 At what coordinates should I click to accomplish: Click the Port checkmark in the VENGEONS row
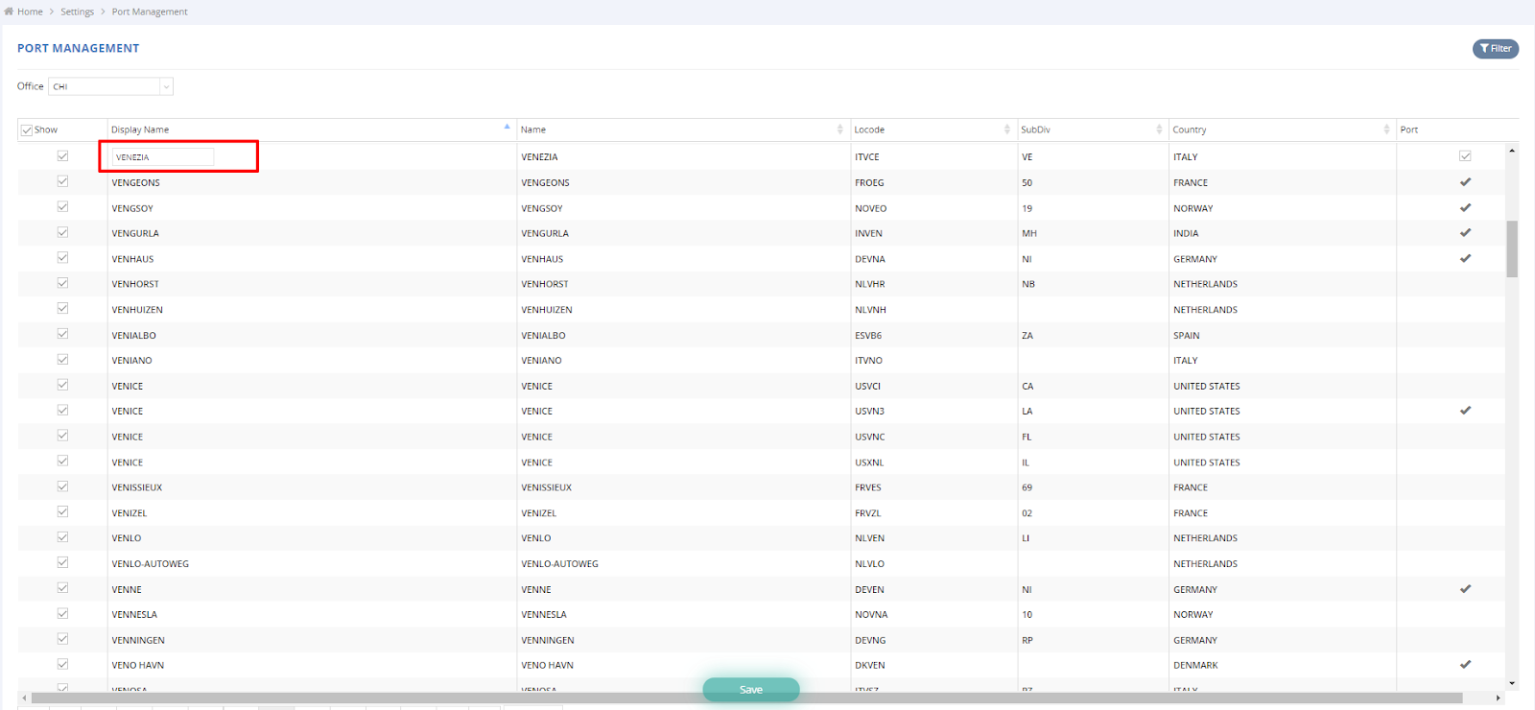click(1465, 182)
